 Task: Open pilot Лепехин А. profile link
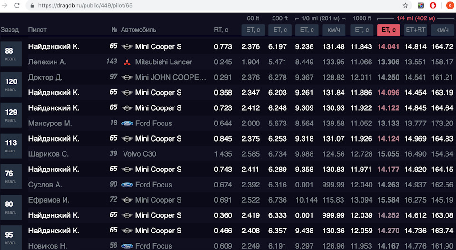47,62
